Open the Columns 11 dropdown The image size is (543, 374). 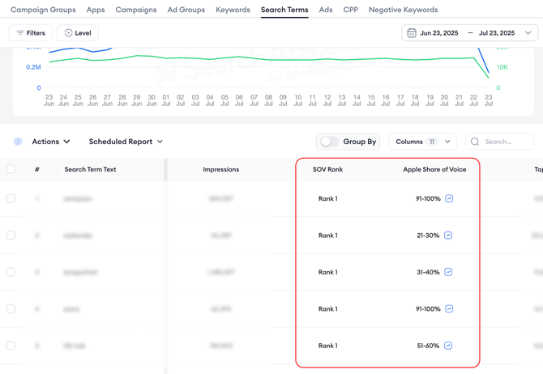tap(423, 142)
